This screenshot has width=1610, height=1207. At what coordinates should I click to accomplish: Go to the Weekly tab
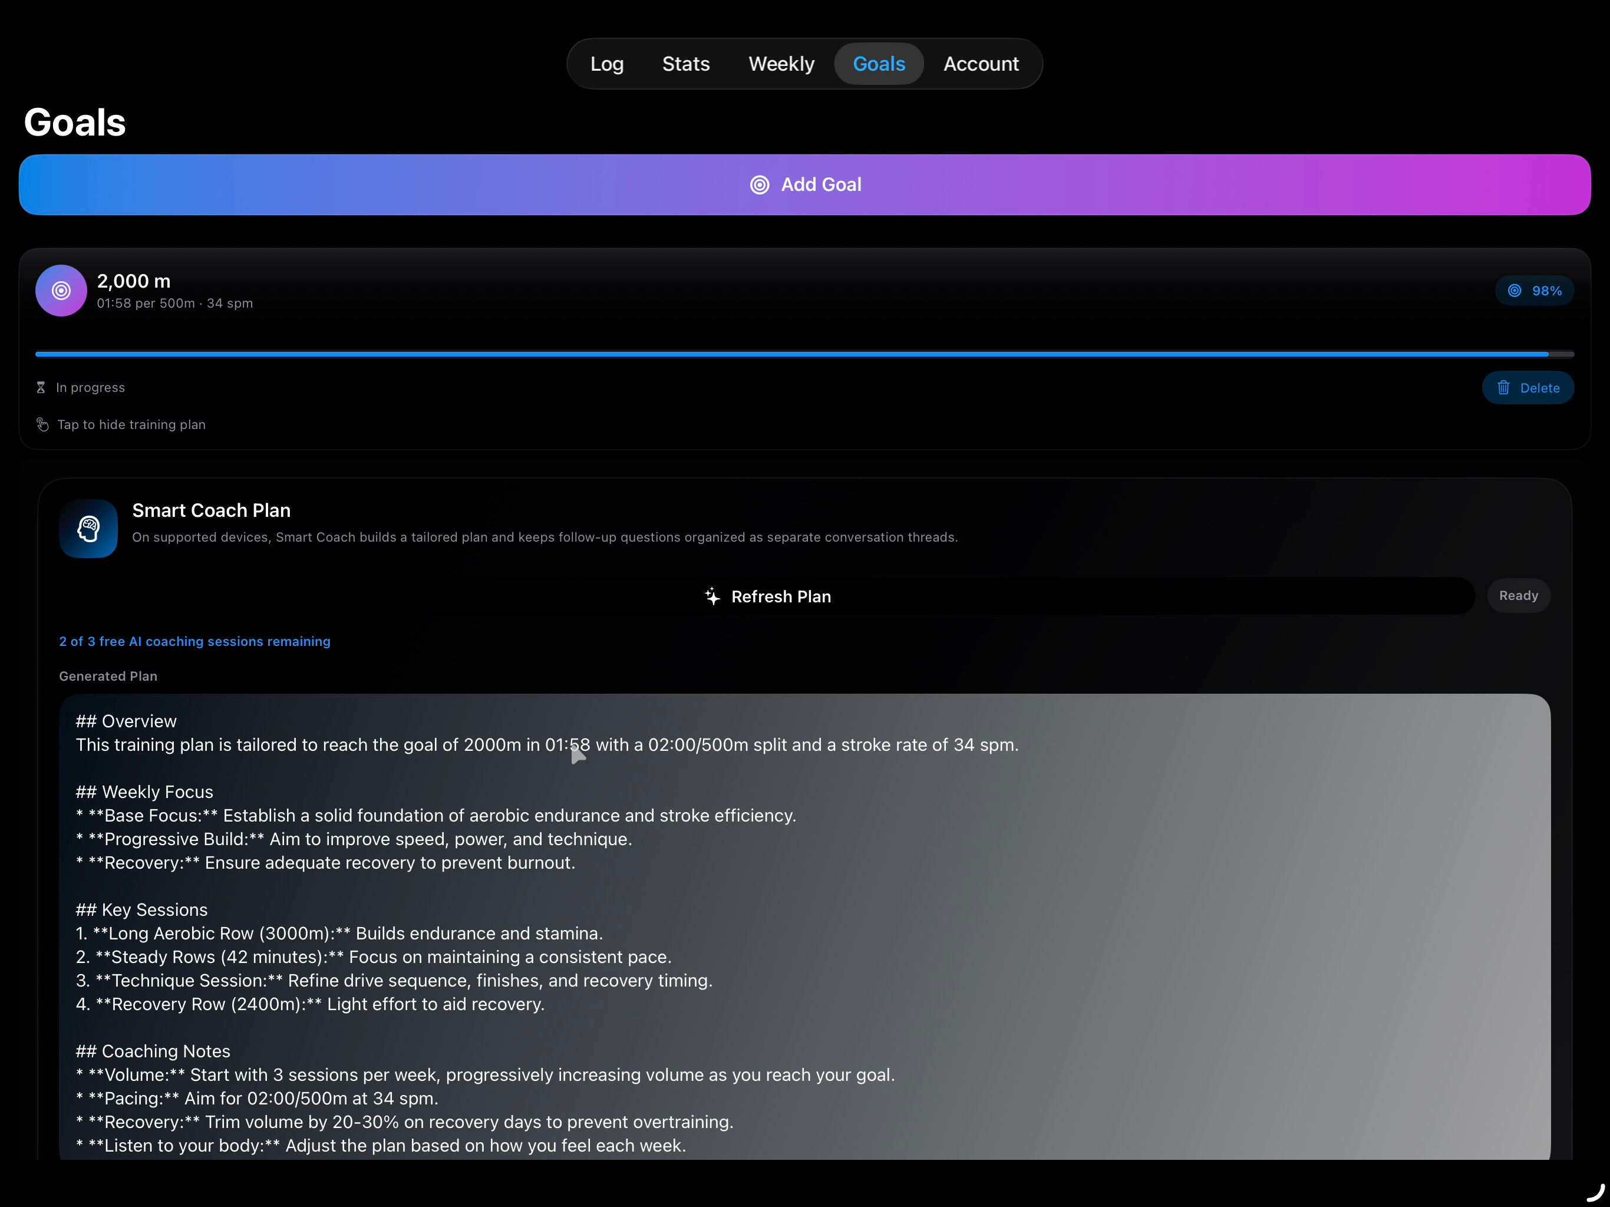781,64
